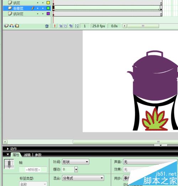
Task: Click the Center Frame button in timeline
Action: 55,26
